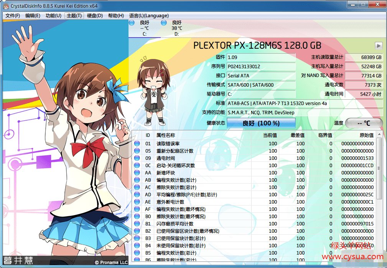Click the 良好 (100 %) health status button

pos(261,123)
